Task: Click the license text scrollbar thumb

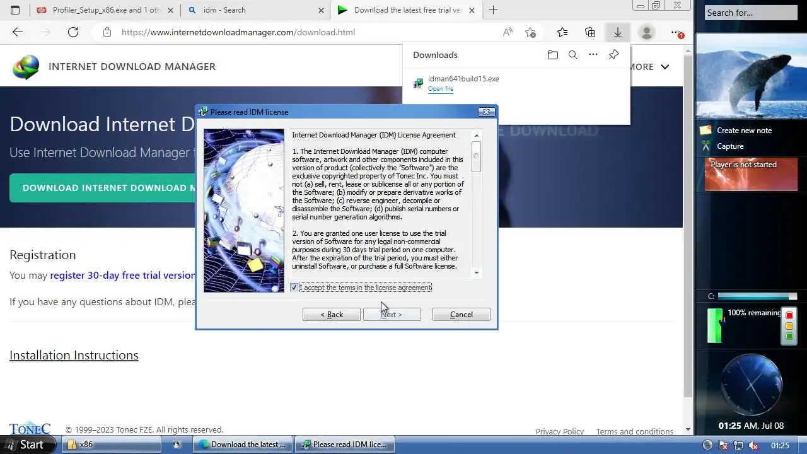Action: click(x=477, y=156)
